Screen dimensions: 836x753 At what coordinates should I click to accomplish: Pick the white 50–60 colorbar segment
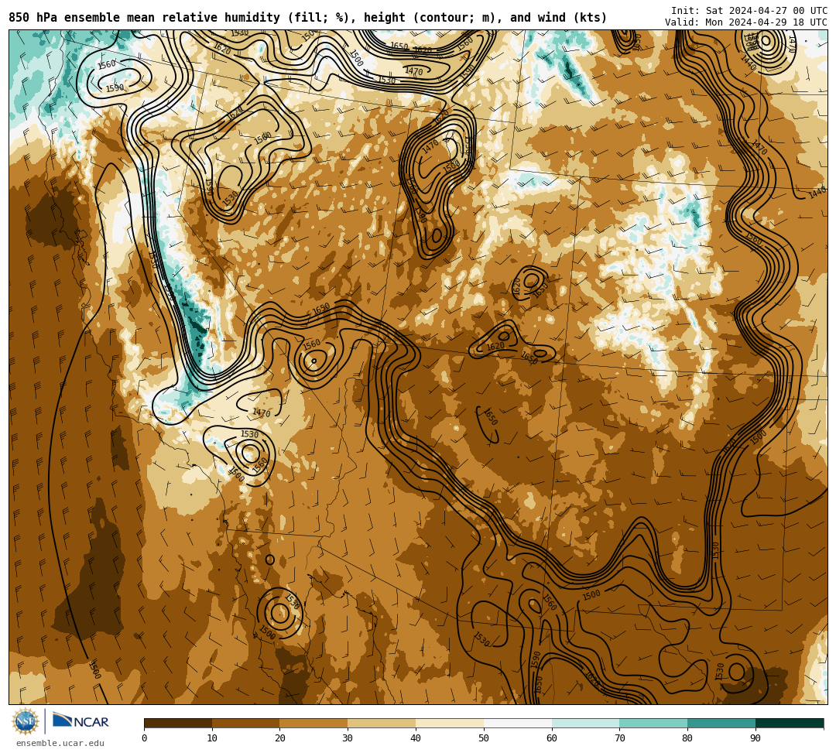coord(518,723)
